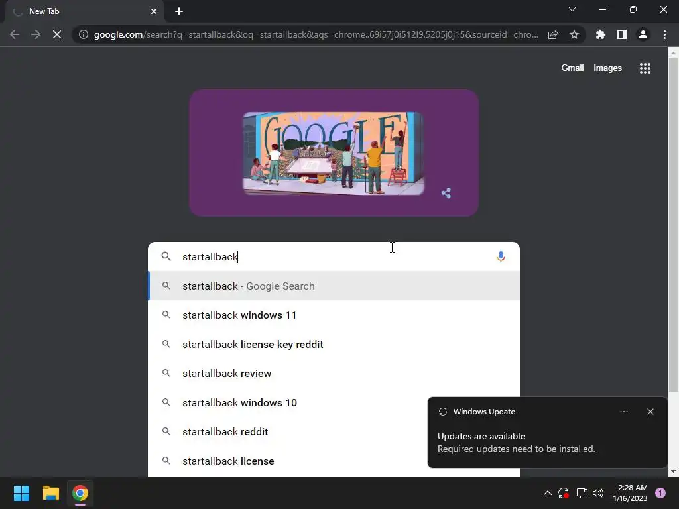Open the volume tray icon
The image size is (679, 509).
point(598,493)
